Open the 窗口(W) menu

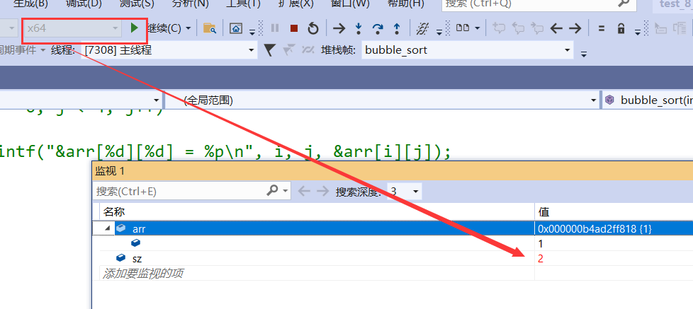[x=350, y=4]
